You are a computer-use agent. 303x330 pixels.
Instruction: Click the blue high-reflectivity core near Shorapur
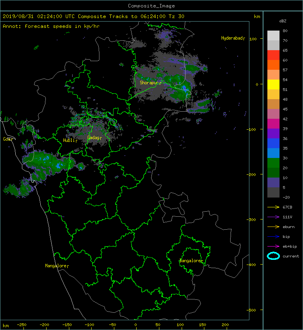(x=185, y=89)
